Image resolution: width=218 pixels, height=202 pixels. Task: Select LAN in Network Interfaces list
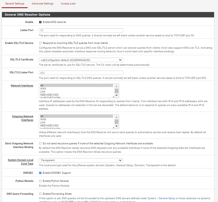click(76, 91)
